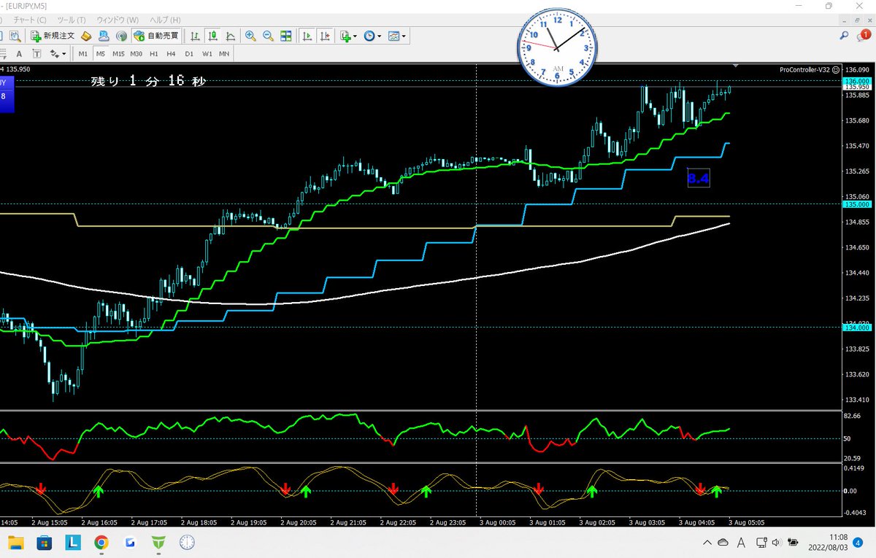Switch chart to candlestick mode
Image resolution: width=876 pixels, height=558 pixels.
click(213, 35)
